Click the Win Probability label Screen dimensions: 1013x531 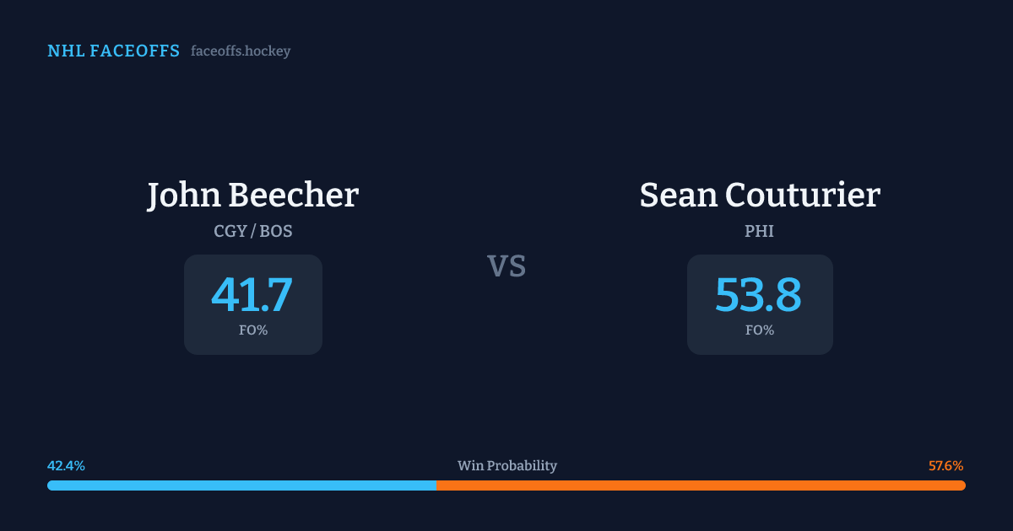(506, 465)
